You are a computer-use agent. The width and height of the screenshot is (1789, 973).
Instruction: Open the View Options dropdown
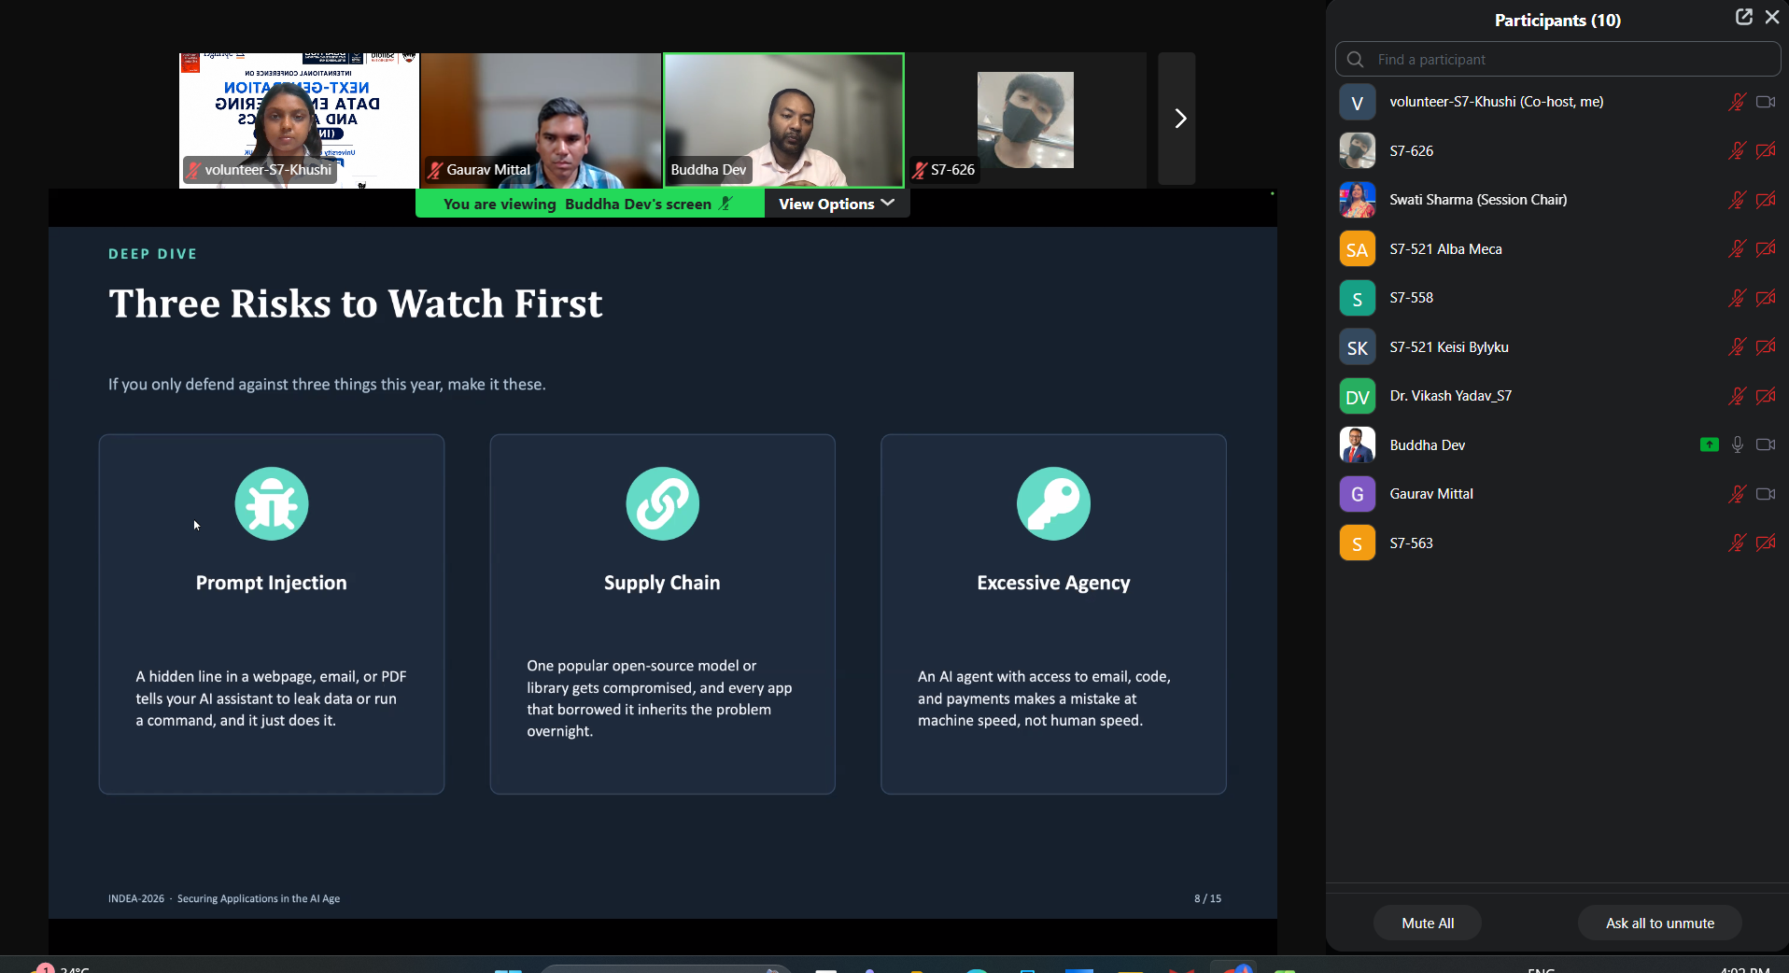(837, 204)
